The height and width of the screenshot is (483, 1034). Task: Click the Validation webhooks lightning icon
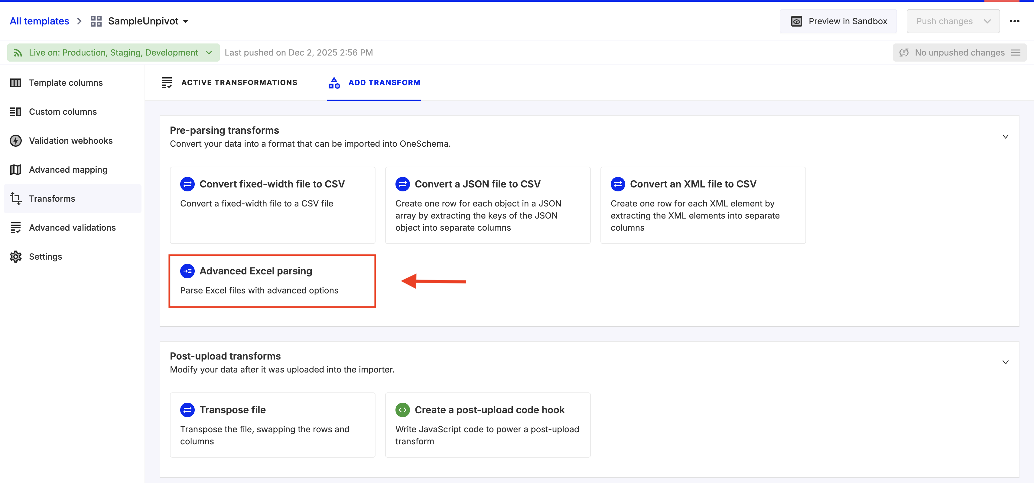coord(16,141)
